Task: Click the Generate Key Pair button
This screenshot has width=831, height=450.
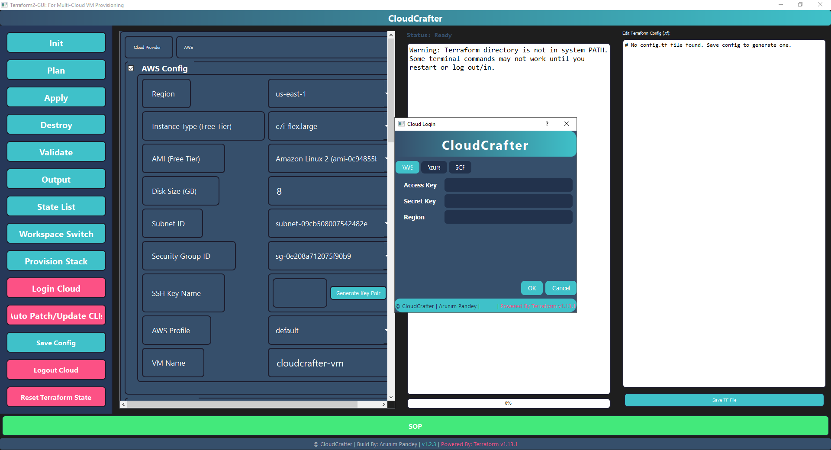Action: point(358,293)
